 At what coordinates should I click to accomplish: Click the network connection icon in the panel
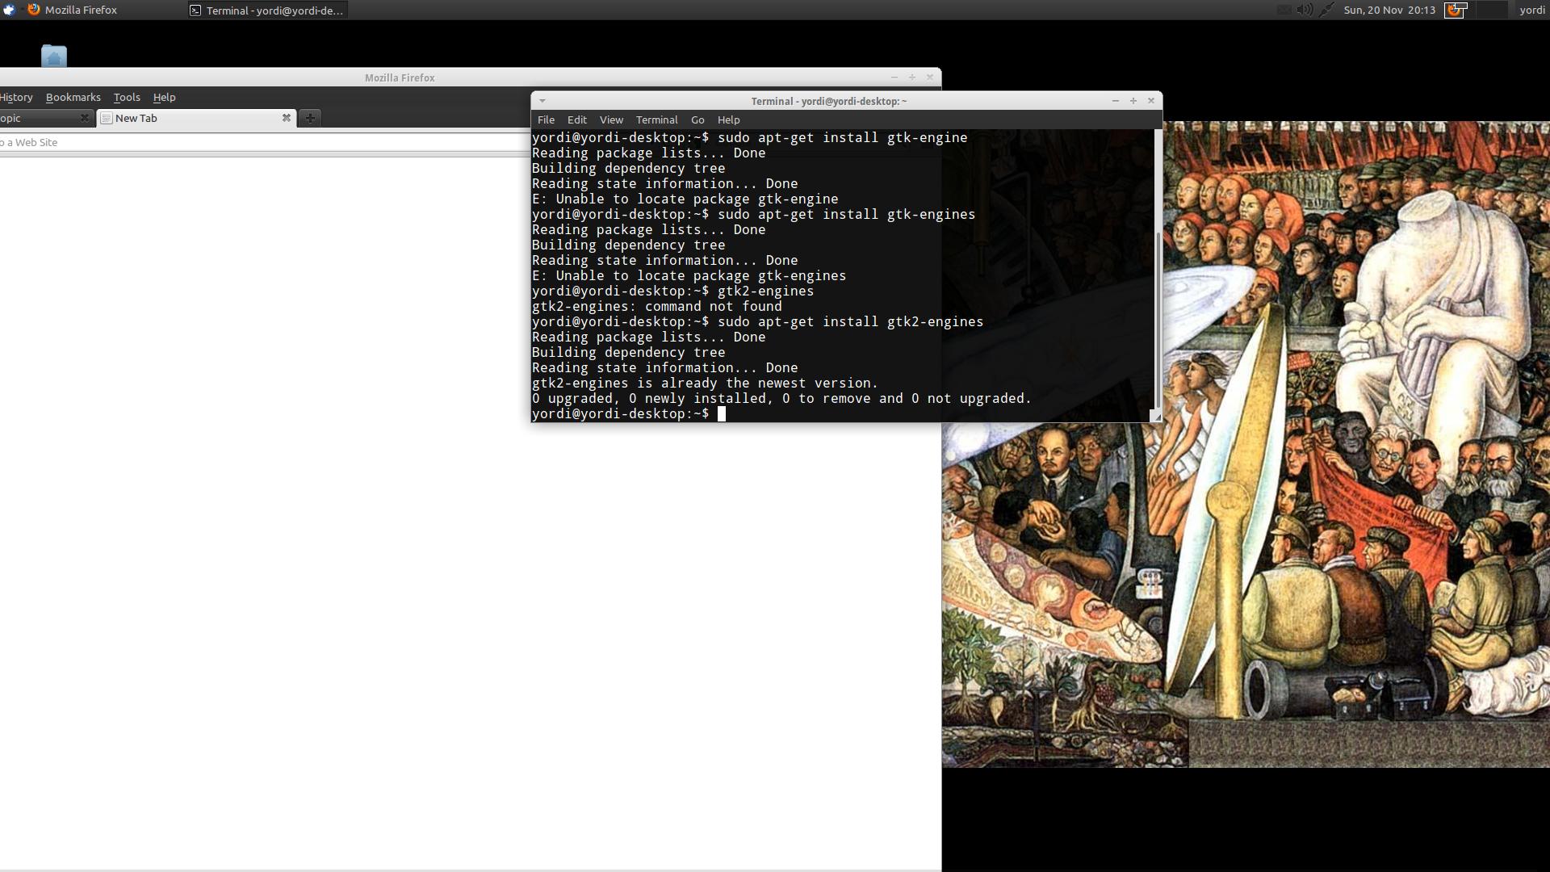[1326, 10]
